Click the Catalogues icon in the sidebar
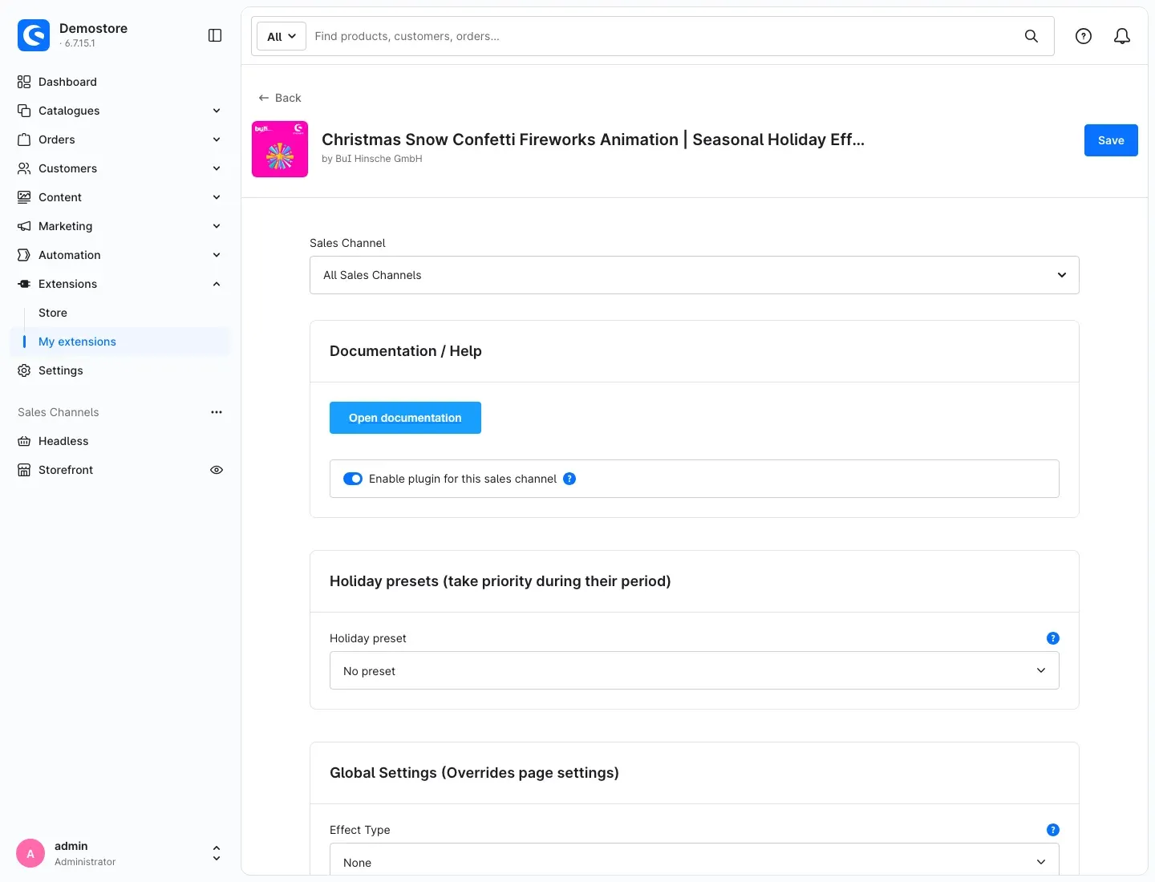This screenshot has width=1155, height=882. click(24, 111)
